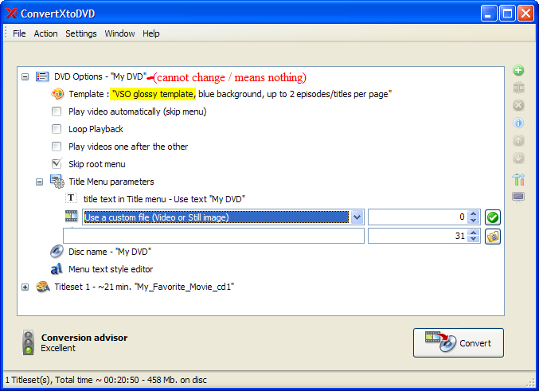Click the ConvertXtoDVD title bar logo
Viewport: 539px width, 391px height.
pyautogui.click(x=11, y=14)
